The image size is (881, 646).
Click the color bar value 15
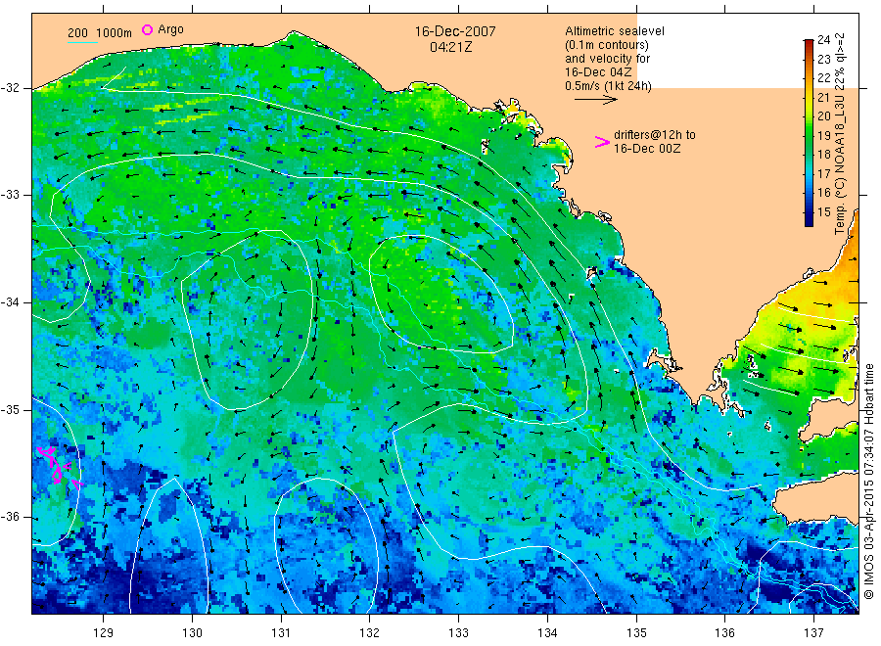823,212
